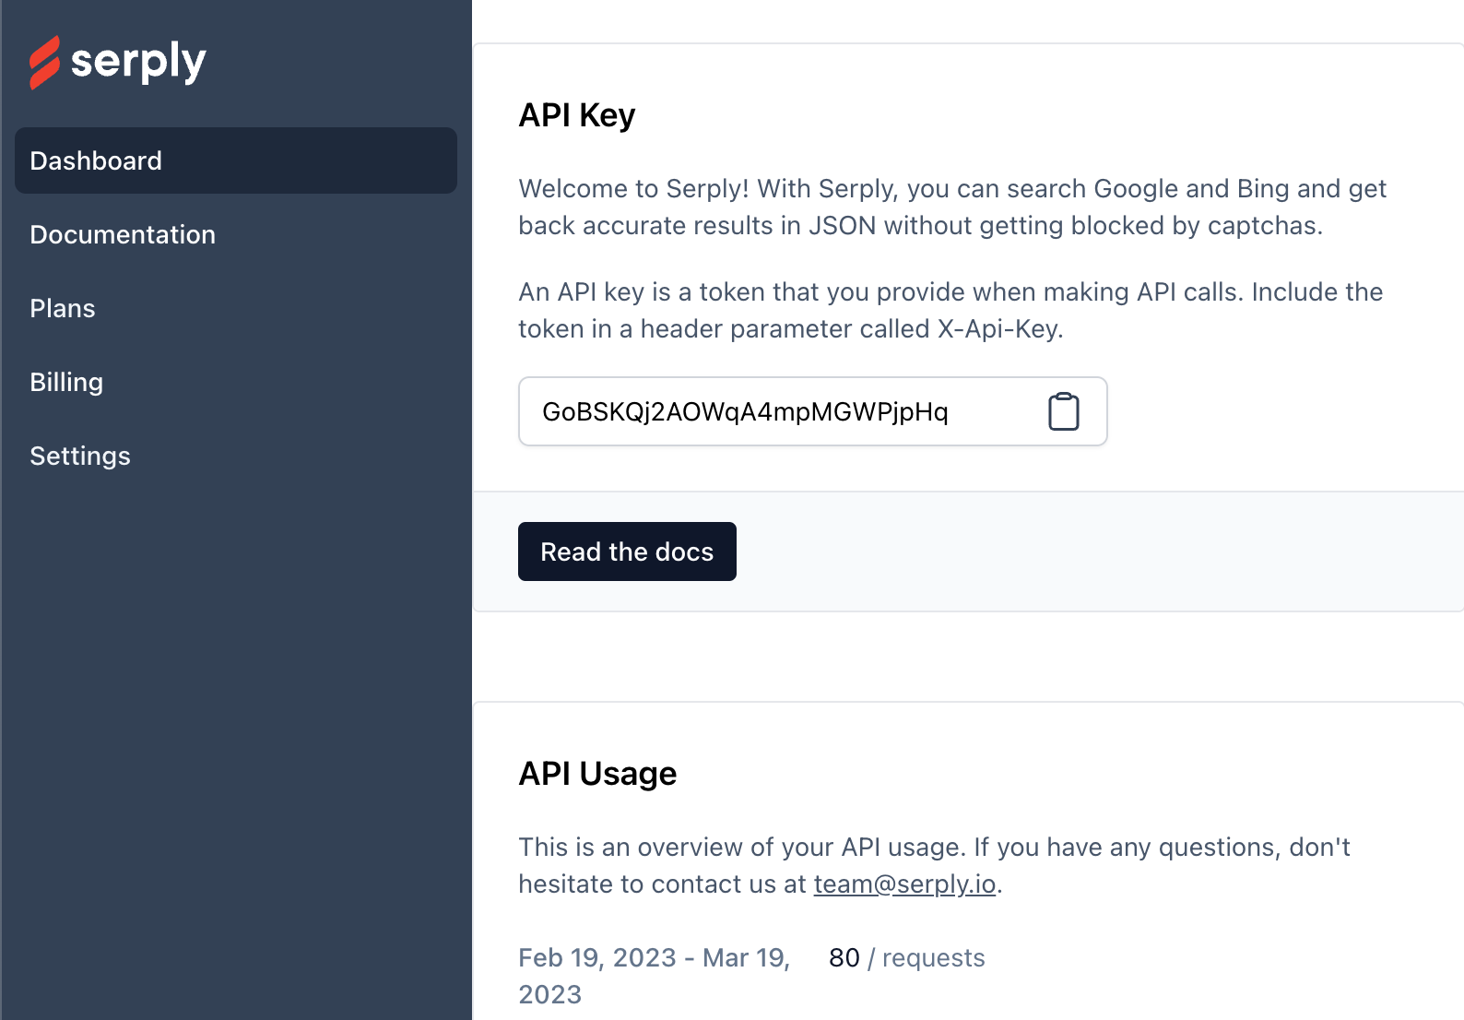The image size is (1464, 1020).
Task: Navigate to Billing section
Action: tap(66, 382)
